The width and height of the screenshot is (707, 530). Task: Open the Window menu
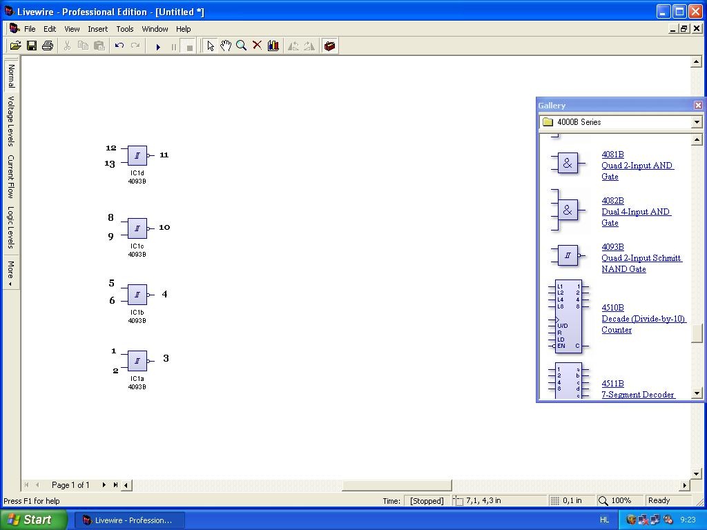(x=155, y=29)
